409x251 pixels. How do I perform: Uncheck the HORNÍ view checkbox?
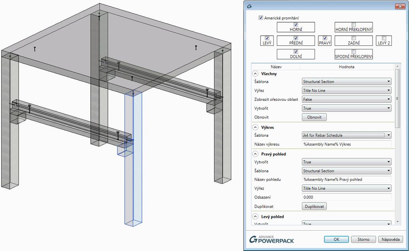tap(296, 24)
